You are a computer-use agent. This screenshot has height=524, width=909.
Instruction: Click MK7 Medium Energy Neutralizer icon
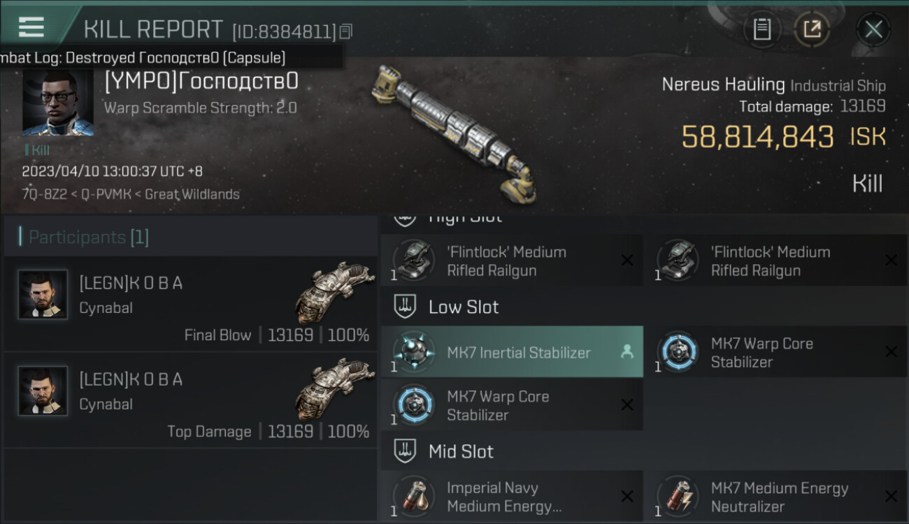(678, 497)
